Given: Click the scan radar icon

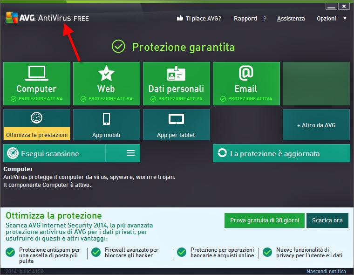Looking at the screenshot, I should tap(13, 153).
